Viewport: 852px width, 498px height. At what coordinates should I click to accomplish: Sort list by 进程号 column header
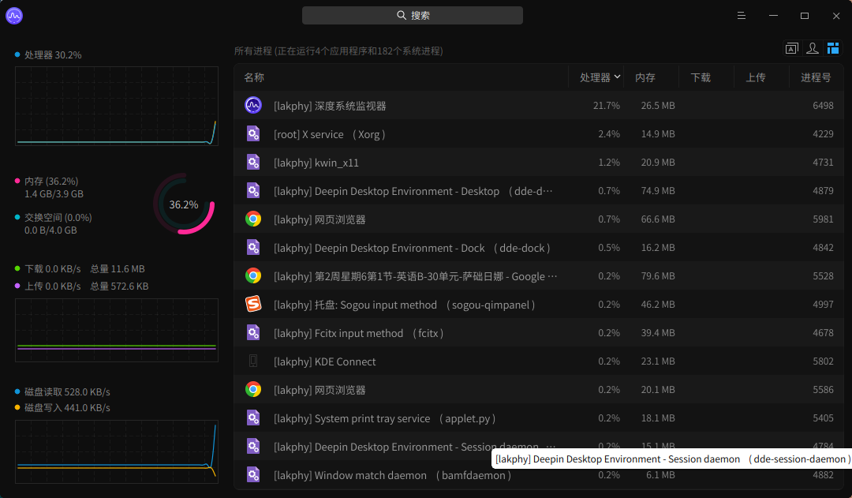(816, 77)
